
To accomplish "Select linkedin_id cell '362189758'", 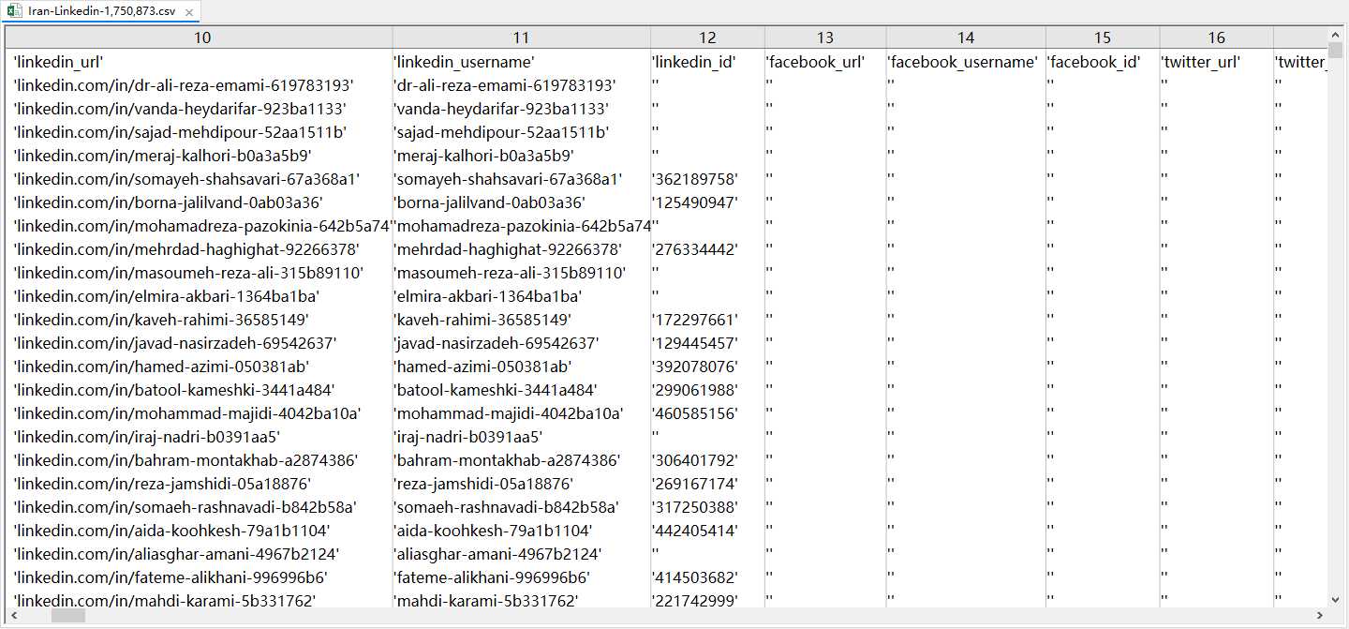I will tap(694, 179).
